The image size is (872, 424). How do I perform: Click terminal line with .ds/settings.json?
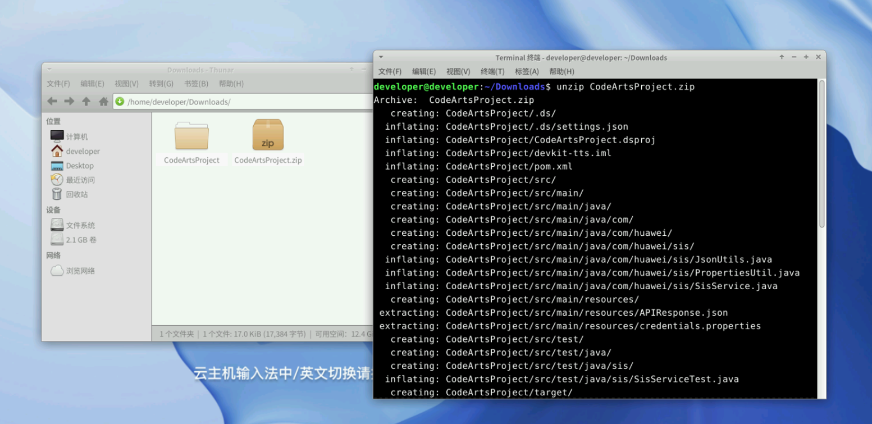click(506, 126)
